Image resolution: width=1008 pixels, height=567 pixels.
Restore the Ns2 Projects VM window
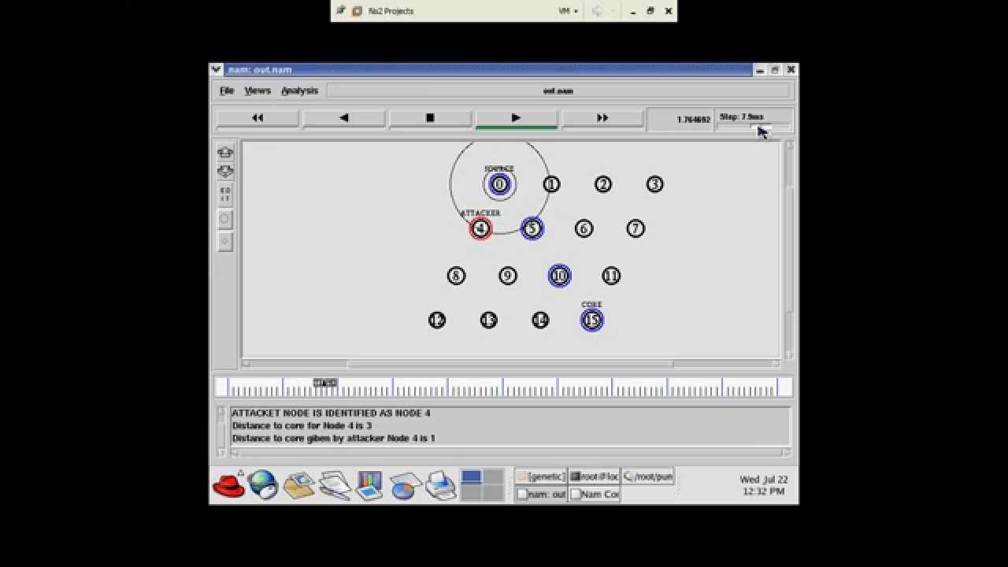coord(650,11)
